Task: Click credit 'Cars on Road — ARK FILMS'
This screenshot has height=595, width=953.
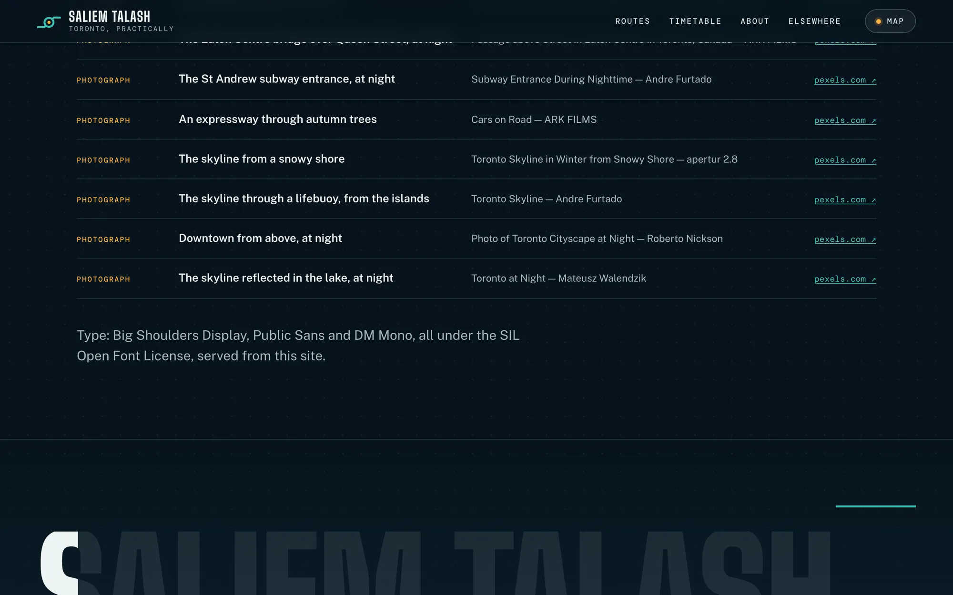Action: (534, 119)
